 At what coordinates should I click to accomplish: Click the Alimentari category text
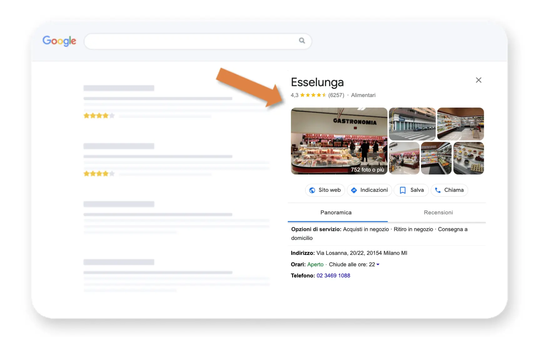(x=363, y=95)
